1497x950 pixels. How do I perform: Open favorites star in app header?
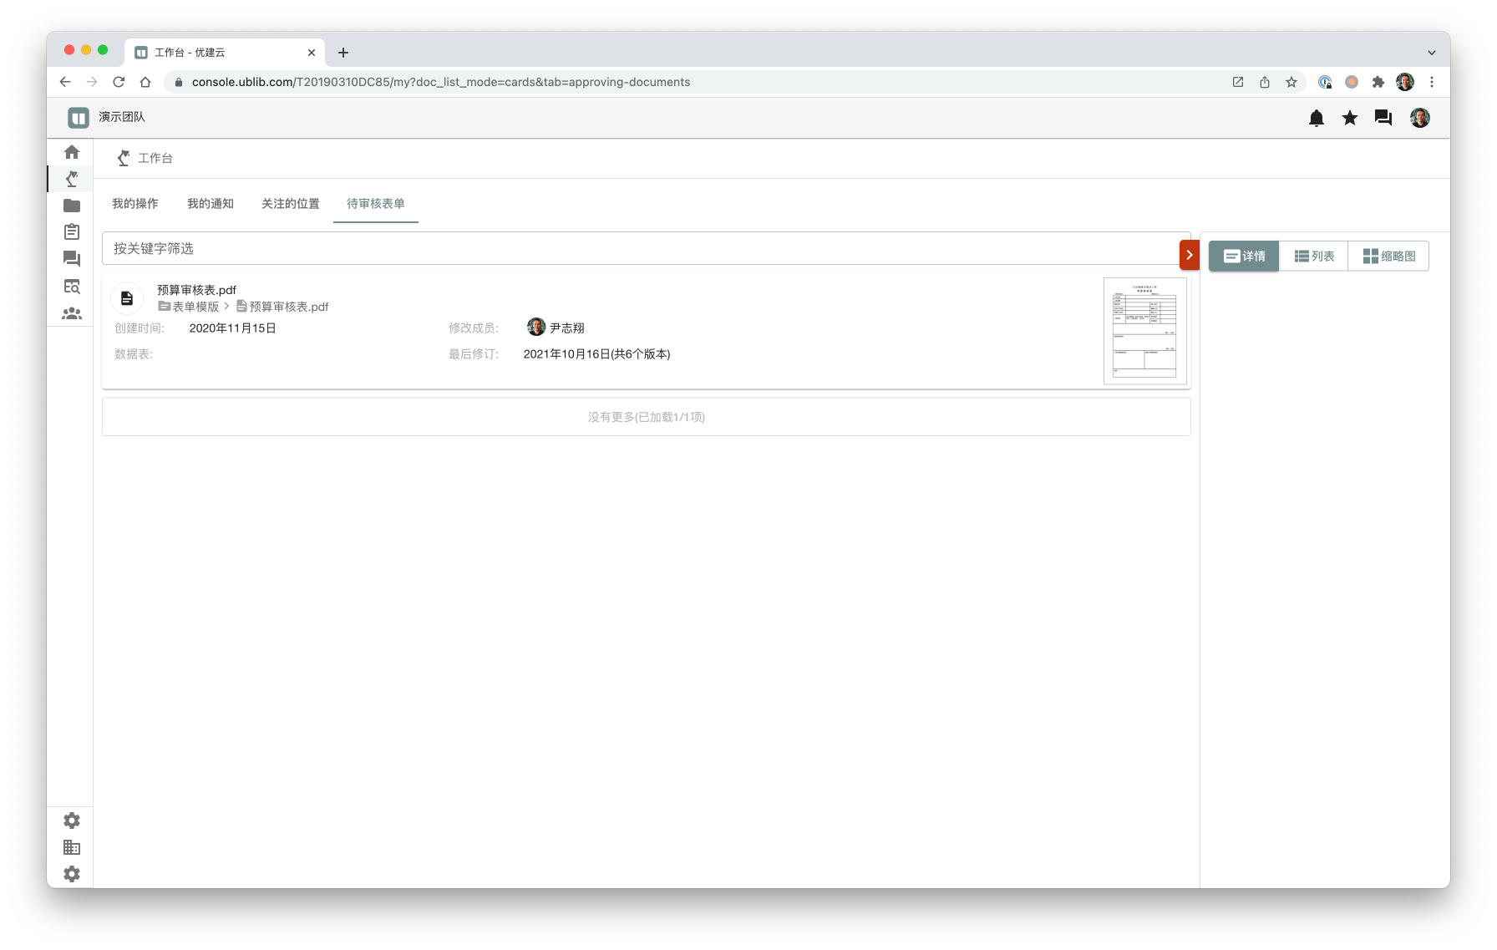(x=1350, y=118)
